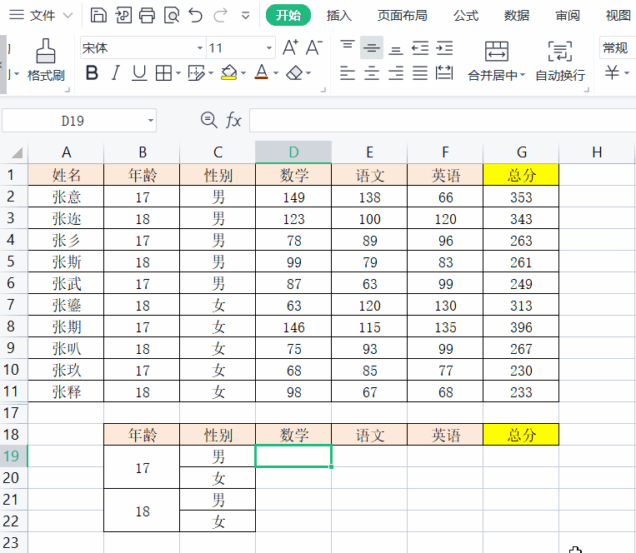This screenshot has height=553, width=636.
Task: Click the Print icon
Action: [147, 15]
